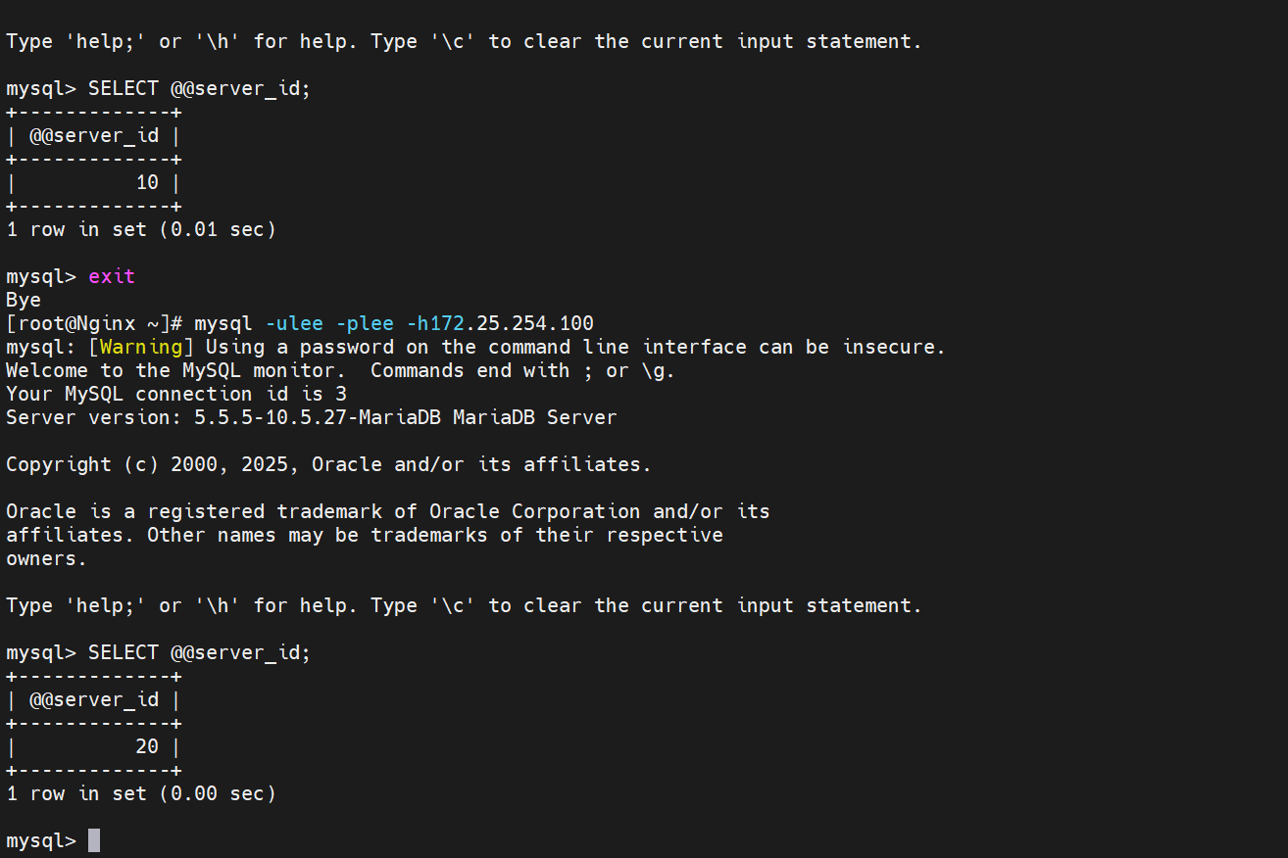Click the lower @@server_id column header
This screenshot has height=858, width=1288.
click(94, 699)
